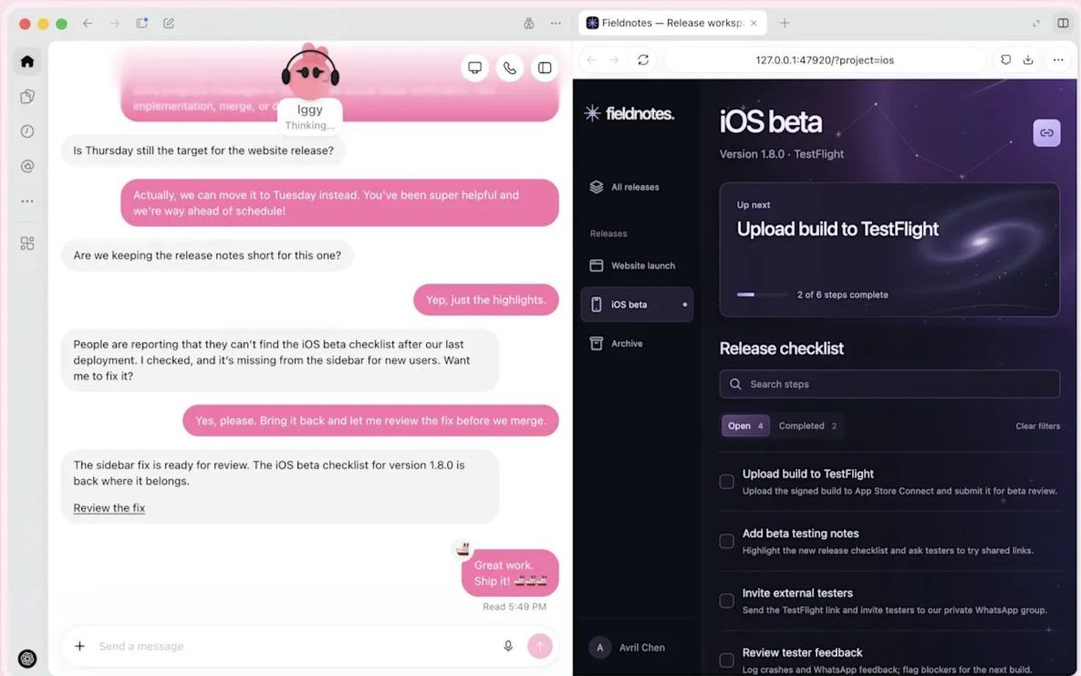Click the Search steps field
This screenshot has height=676, width=1081.
889,384
